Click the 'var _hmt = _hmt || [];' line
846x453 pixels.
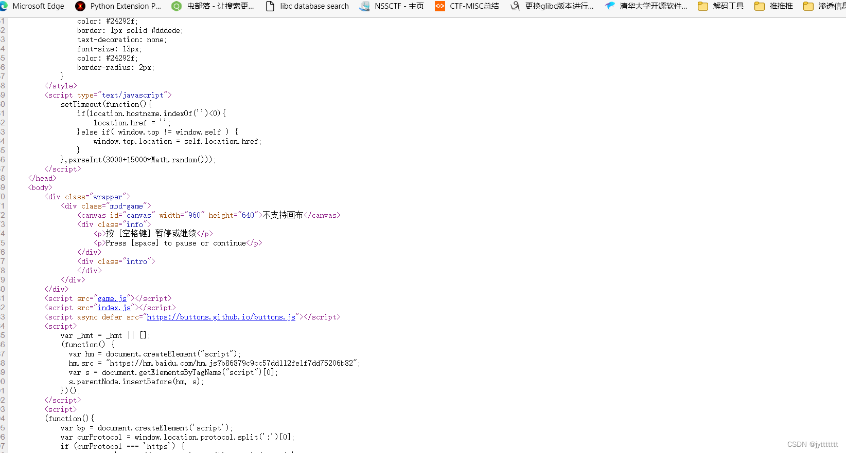(x=105, y=335)
